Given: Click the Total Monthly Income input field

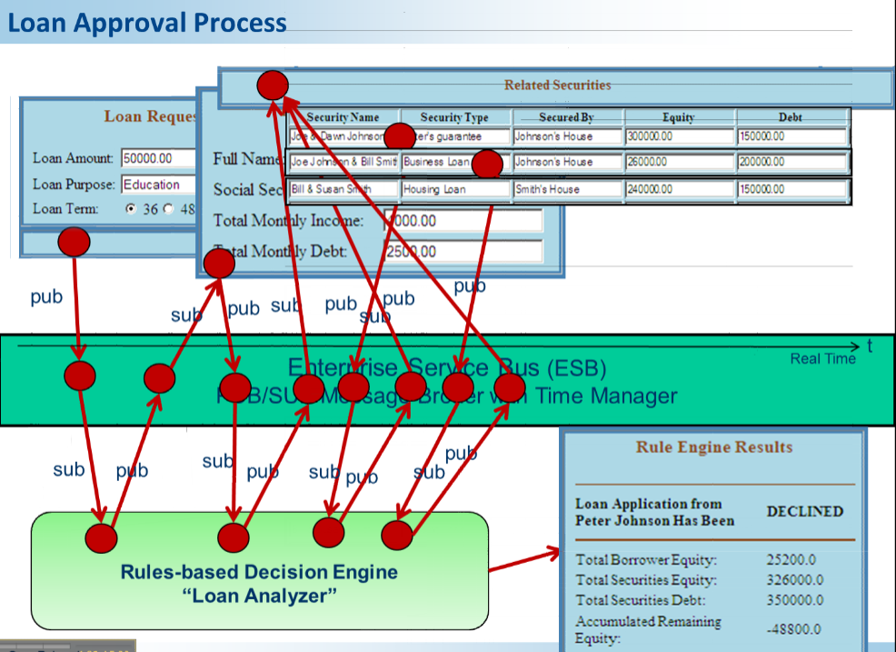Looking at the screenshot, I should pyautogui.click(x=463, y=220).
